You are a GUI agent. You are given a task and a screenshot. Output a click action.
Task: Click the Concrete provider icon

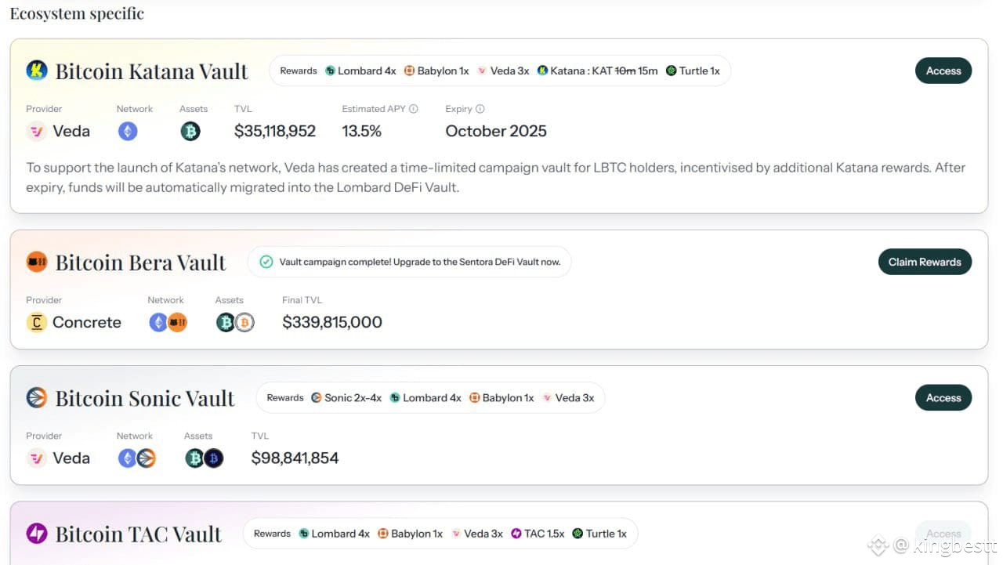[37, 322]
